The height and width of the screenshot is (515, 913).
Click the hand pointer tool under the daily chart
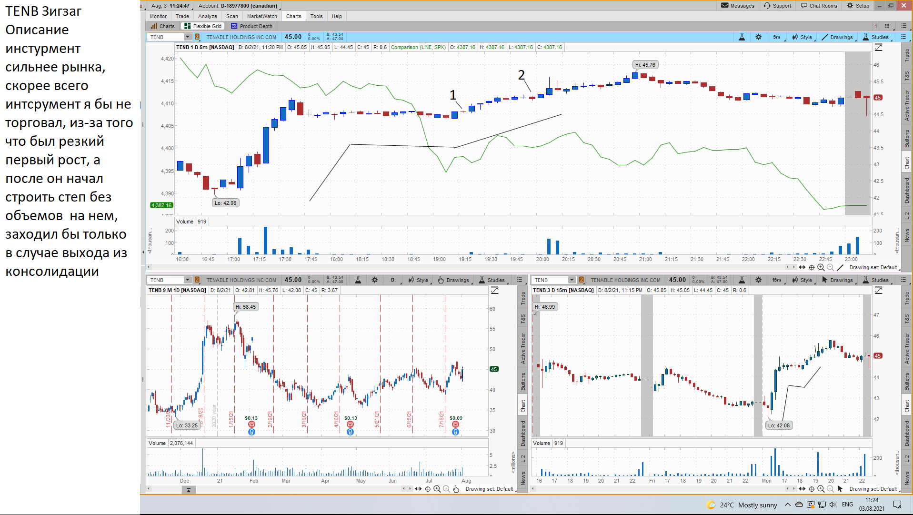456,489
